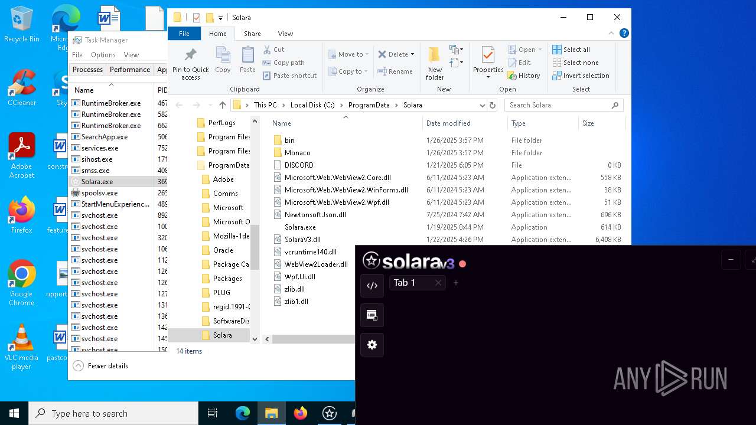This screenshot has height=425, width=756.
Task: Collapse the ribbon with chevron arrow
Action: 611,34
